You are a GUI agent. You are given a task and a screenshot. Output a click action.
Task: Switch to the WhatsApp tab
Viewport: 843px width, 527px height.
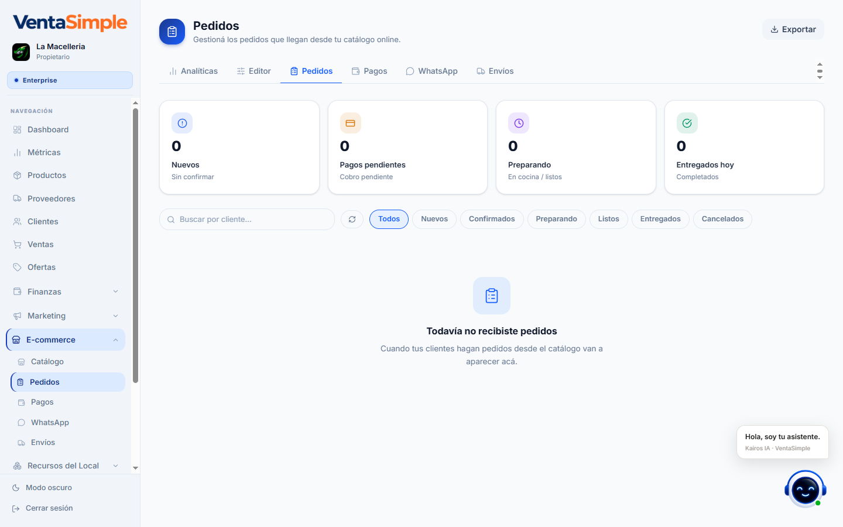[x=431, y=71]
